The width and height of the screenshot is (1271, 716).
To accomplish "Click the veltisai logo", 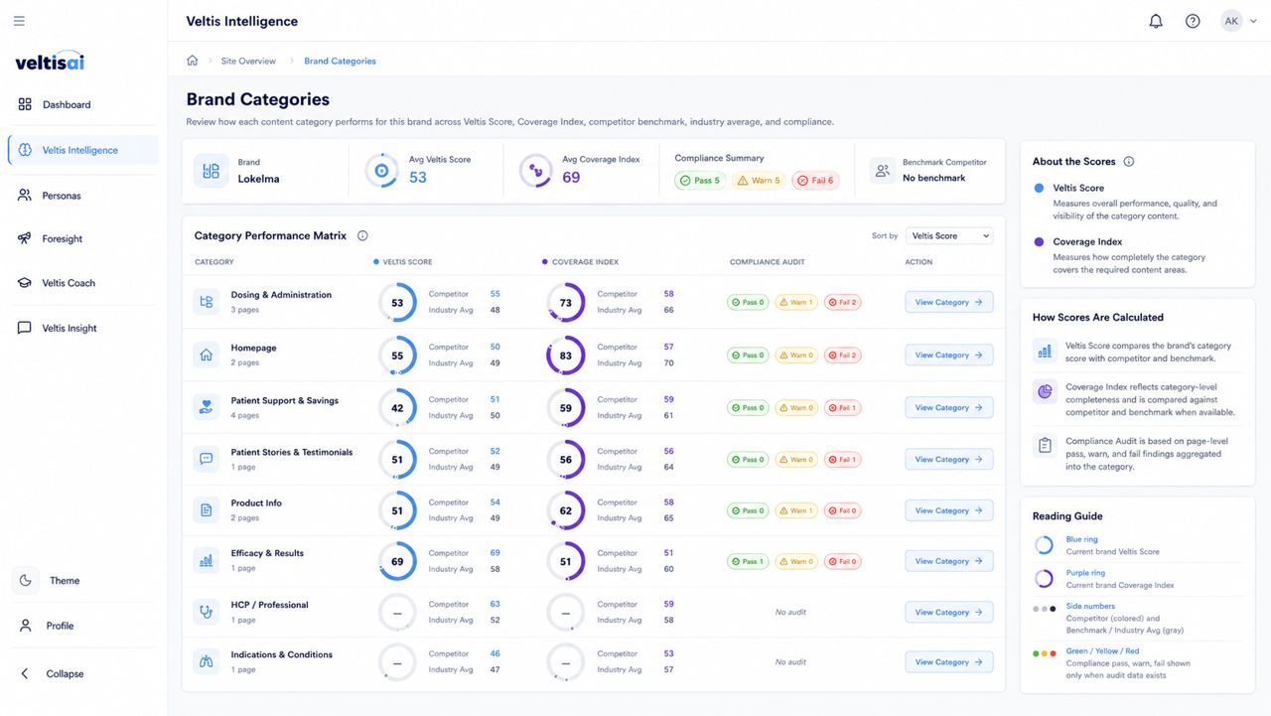I will tap(50, 61).
